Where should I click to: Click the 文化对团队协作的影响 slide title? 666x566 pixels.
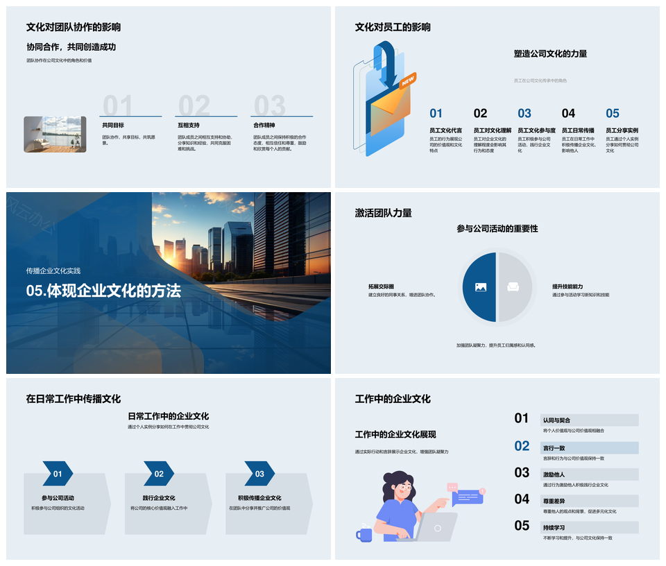point(74,27)
